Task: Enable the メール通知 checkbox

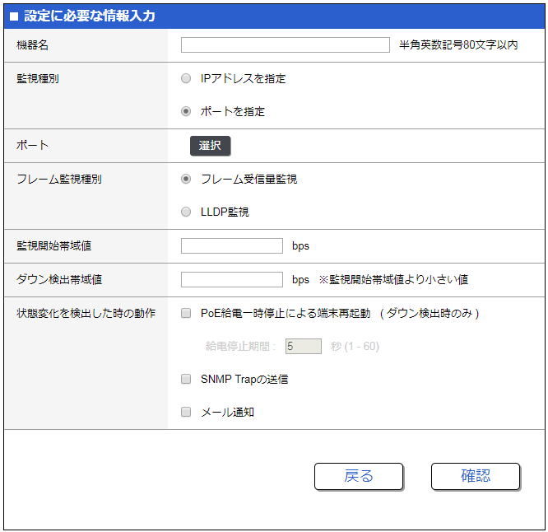Action: click(186, 412)
